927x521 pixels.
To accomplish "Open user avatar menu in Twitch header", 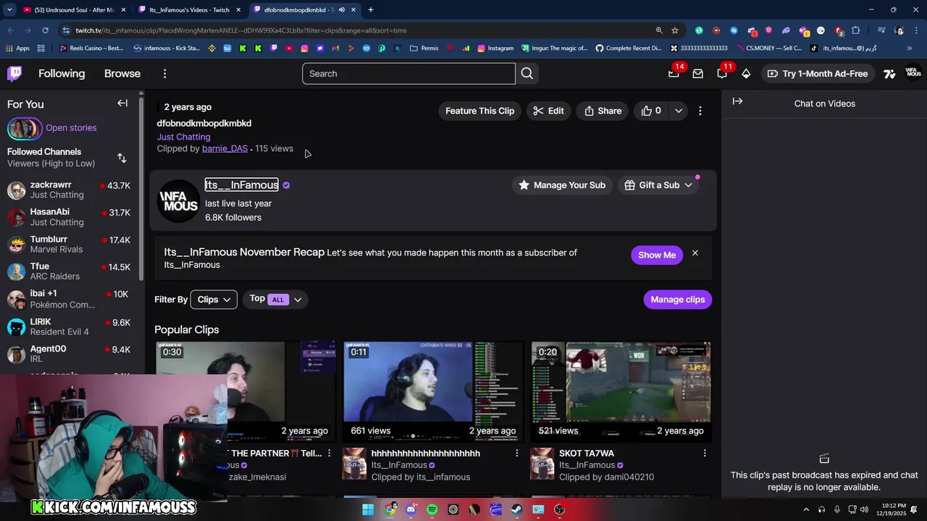I will tap(914, 74).
